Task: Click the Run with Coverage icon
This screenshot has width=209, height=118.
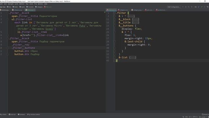Action: tap(189, 7)
